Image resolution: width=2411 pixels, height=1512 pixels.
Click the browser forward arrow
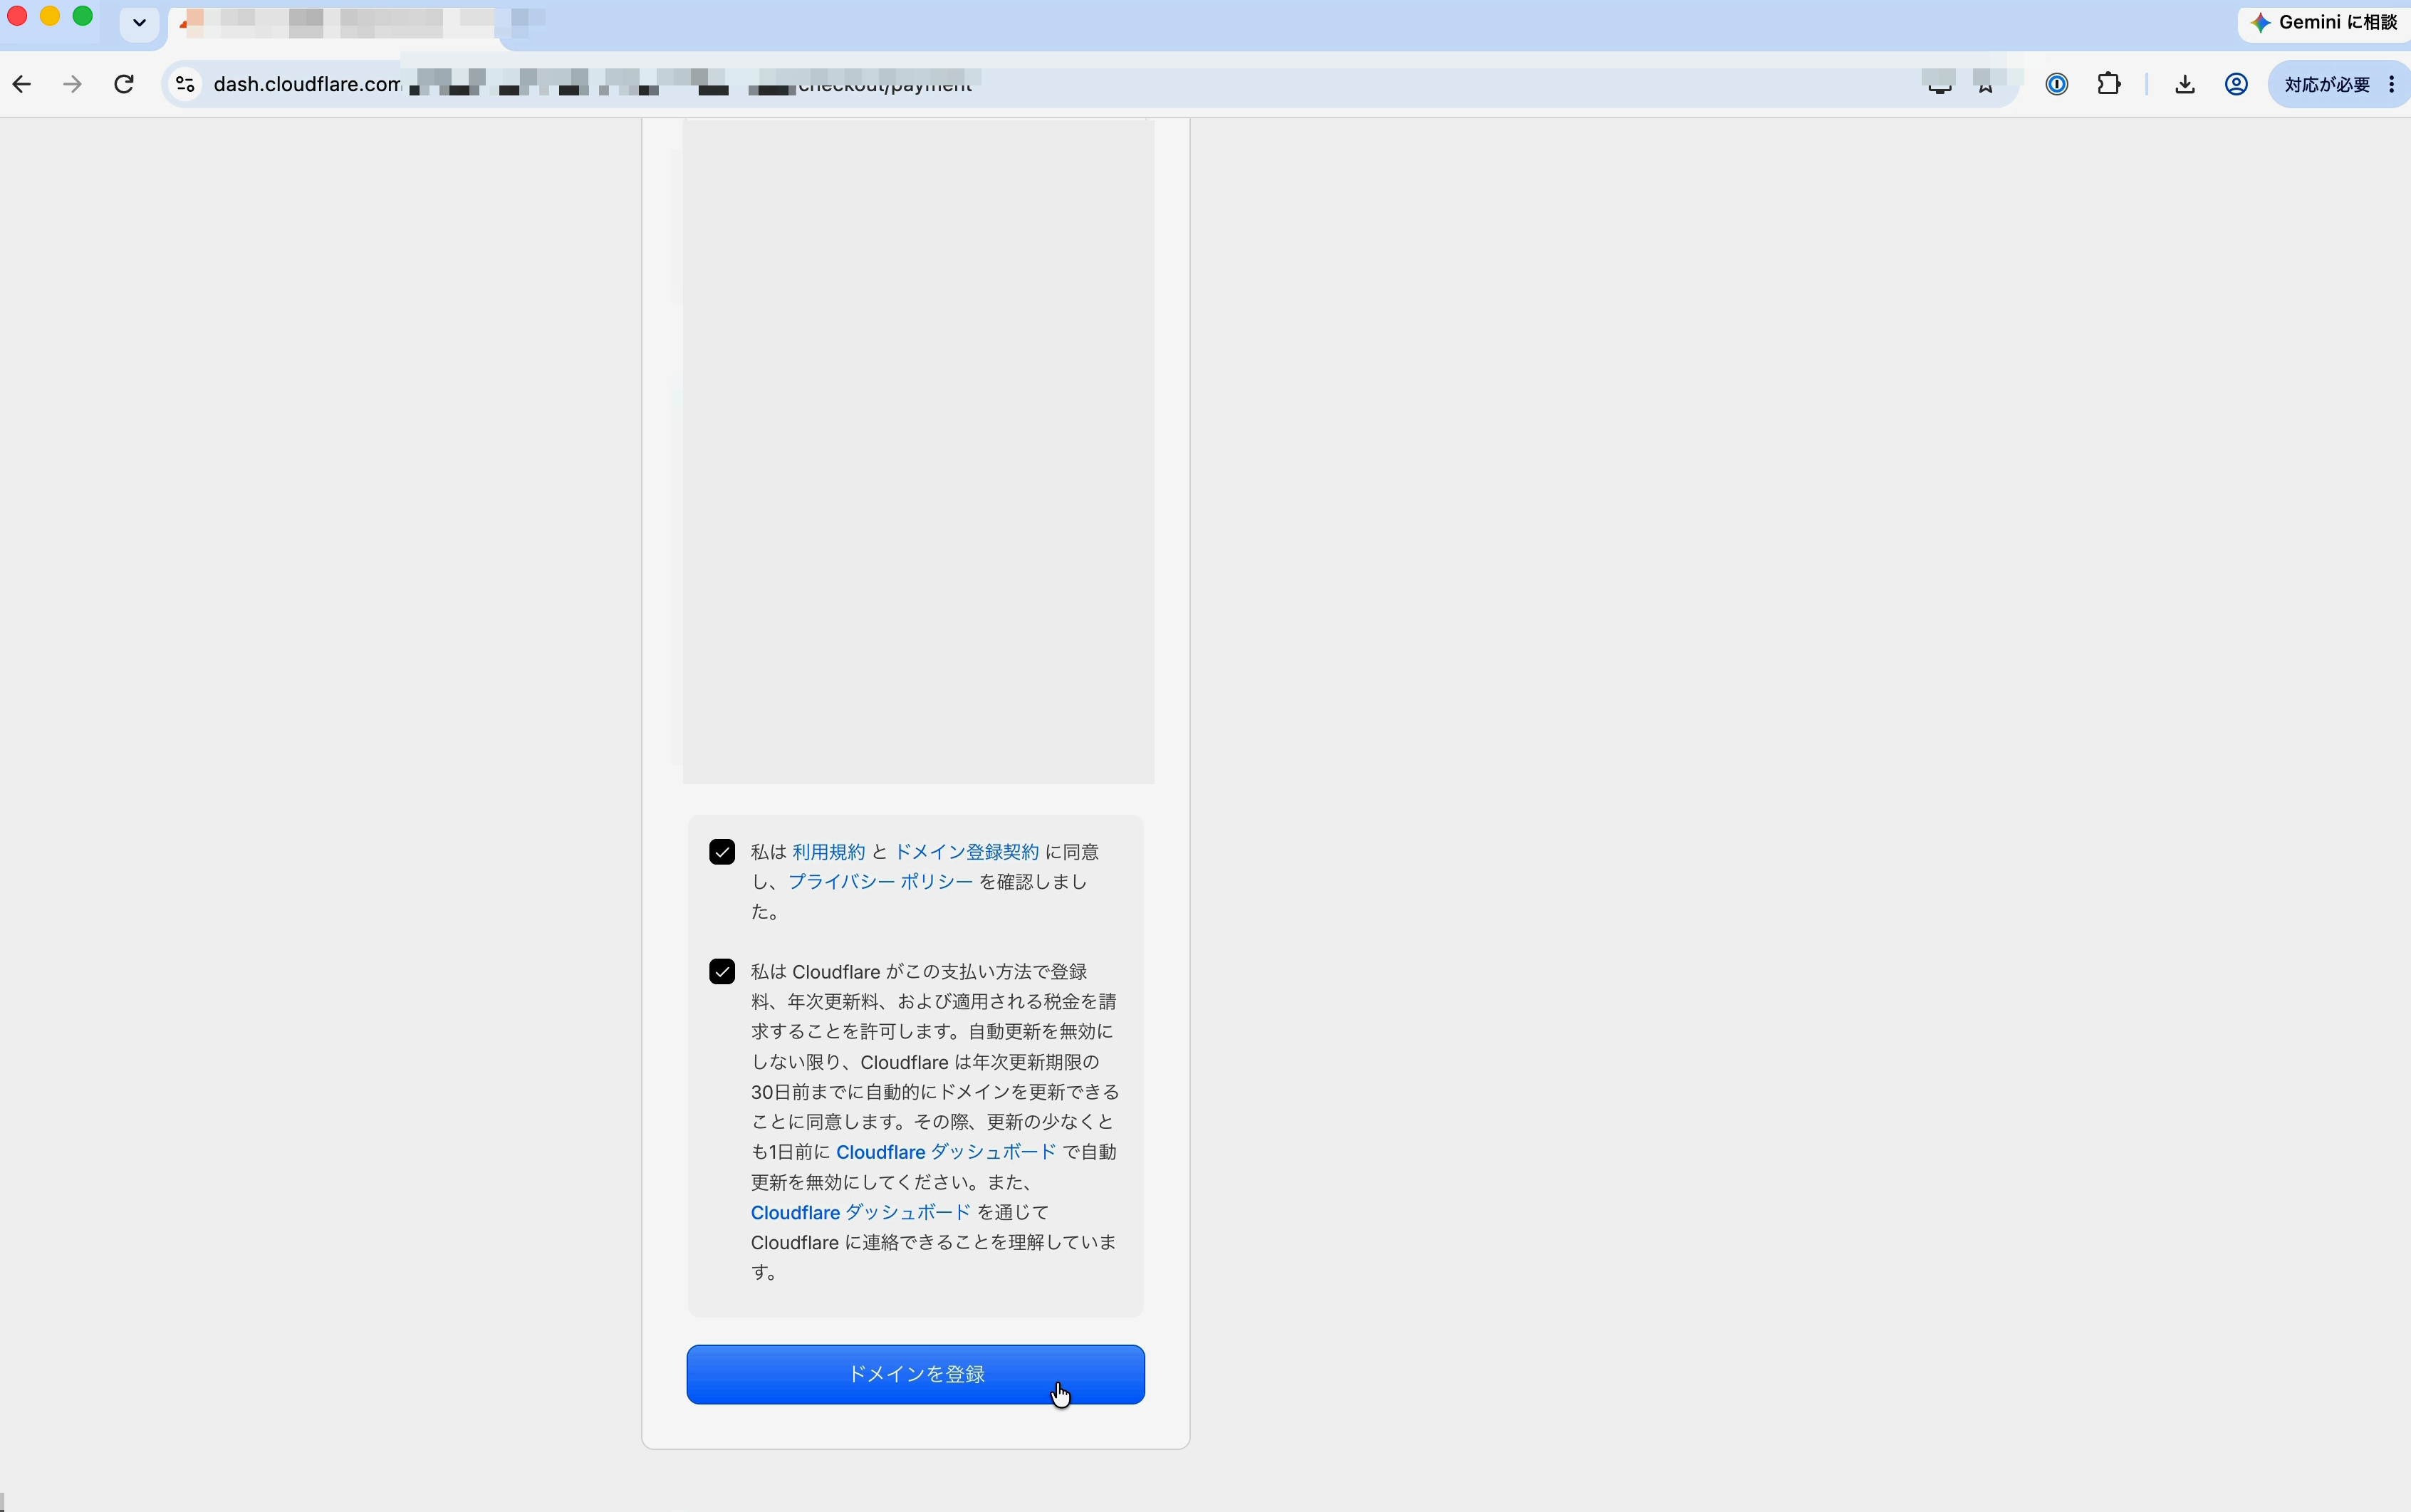72,84
